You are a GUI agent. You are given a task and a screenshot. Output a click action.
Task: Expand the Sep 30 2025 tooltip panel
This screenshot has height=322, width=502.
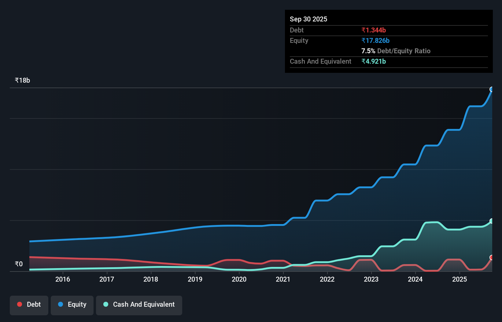click(308, 19)
